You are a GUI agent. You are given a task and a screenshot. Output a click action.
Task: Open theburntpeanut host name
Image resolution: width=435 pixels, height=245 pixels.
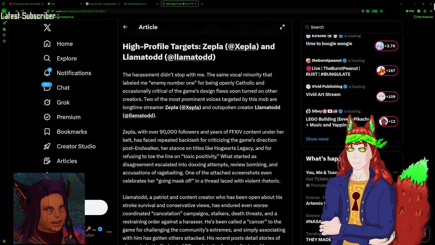click(x=326, y=60)
